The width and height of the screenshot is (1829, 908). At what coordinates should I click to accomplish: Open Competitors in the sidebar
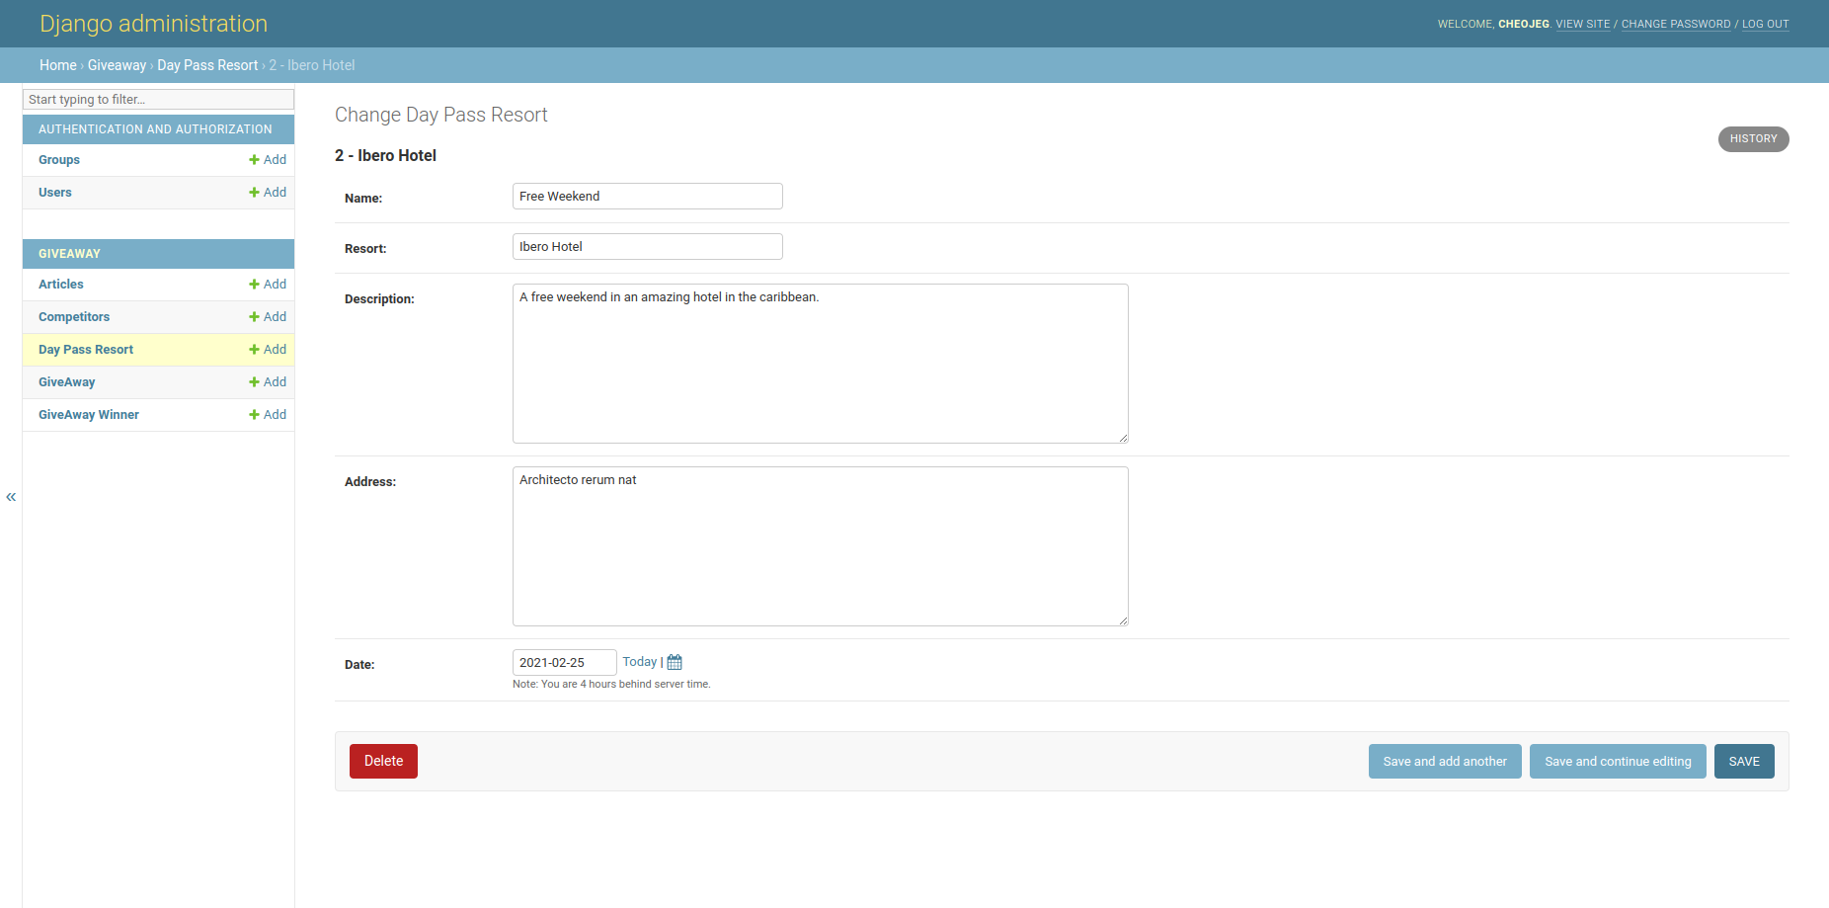pyautogui.click(x=74, y=317)
